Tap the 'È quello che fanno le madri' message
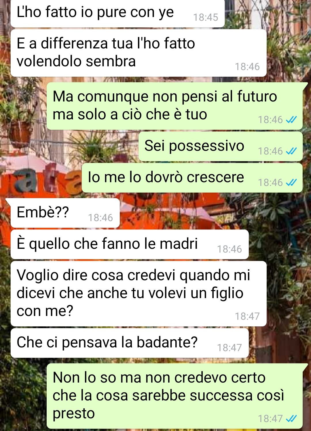 130,244
